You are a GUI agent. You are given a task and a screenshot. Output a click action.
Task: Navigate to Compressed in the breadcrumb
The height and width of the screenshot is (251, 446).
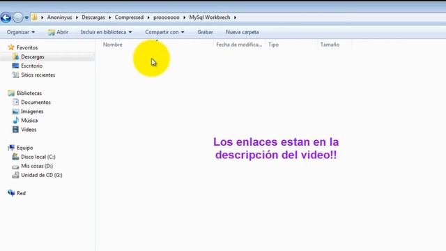coord(129,17)
